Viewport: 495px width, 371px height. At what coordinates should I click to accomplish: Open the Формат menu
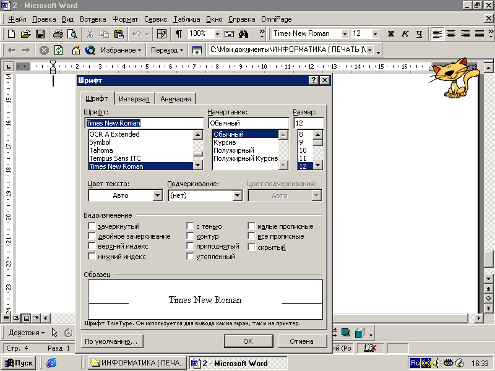126,19
